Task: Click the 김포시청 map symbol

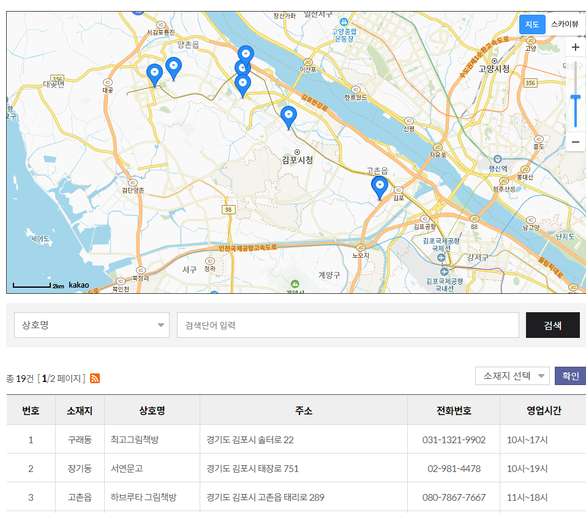Action: tap(296, 151)
